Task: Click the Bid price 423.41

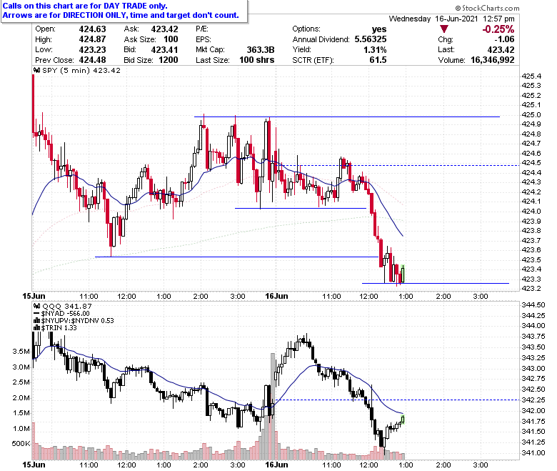Action: (164, 50)
